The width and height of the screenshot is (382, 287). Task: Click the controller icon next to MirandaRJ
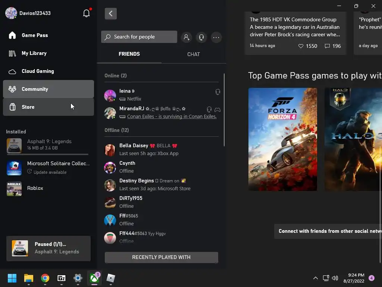(x=217, y=110)
